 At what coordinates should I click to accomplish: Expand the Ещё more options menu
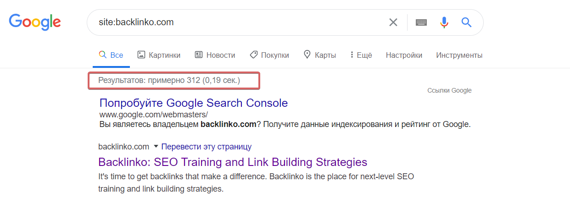click(361, 55)
